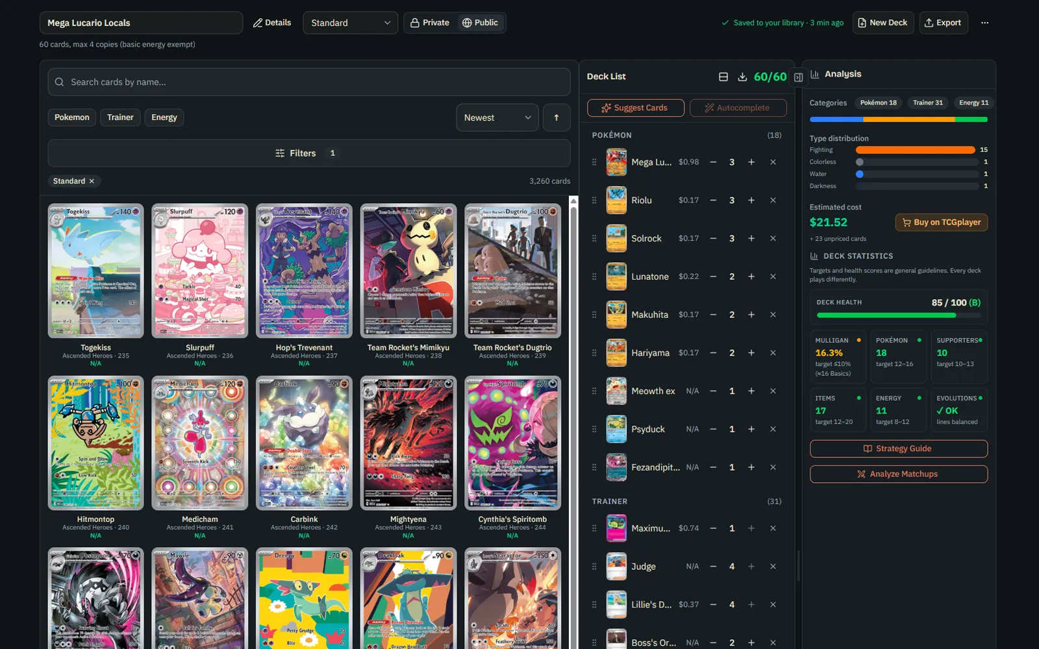
Task: Remove the Standard filter chip via its X
Action: (92, 181)
